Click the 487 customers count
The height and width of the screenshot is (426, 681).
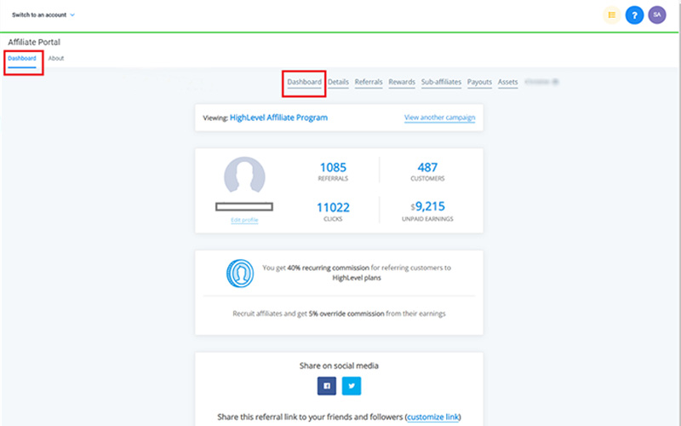tap(427, 167)
